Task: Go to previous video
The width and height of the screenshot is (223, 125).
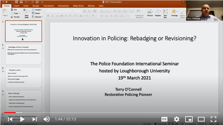Action: click(10, 119)
